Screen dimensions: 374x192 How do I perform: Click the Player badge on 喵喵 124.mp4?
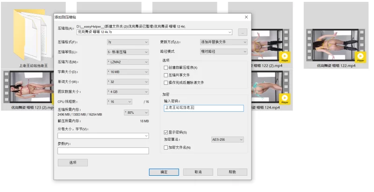tap(285, 99)
